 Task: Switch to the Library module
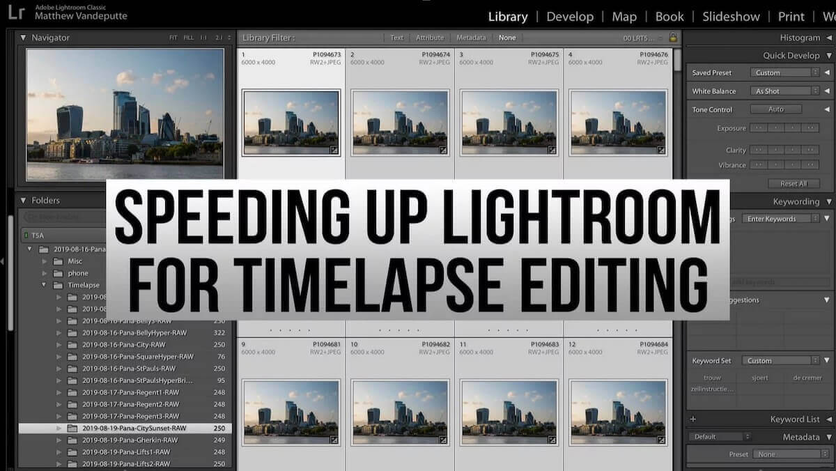508,17
